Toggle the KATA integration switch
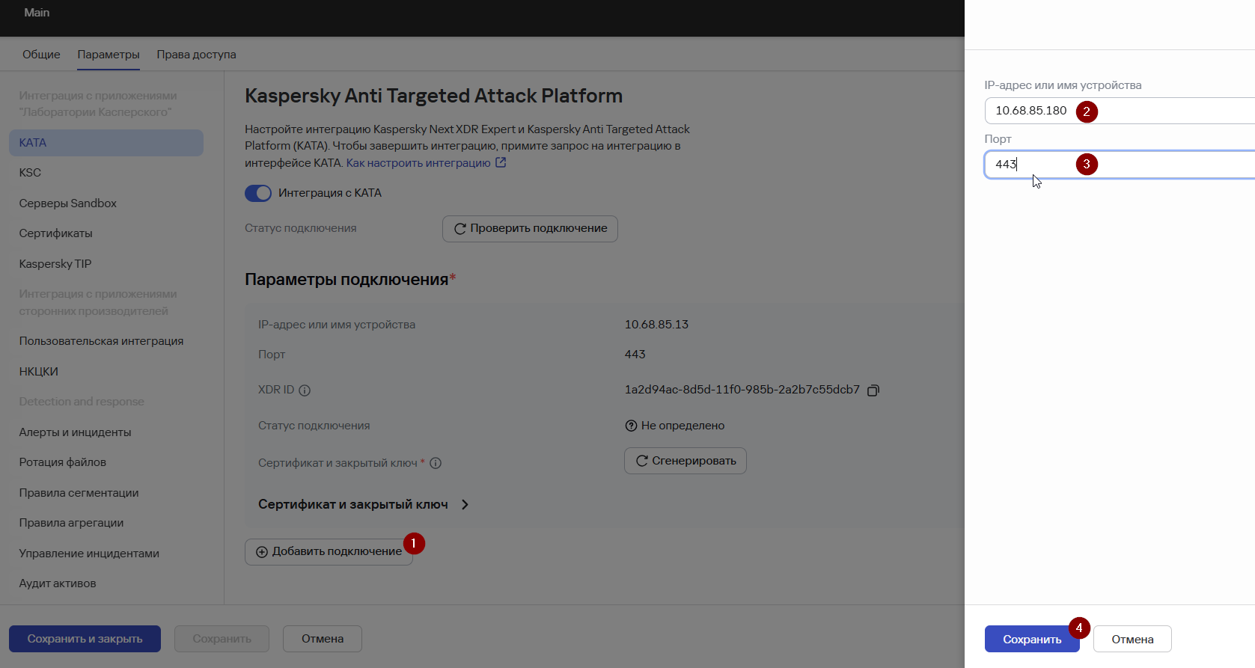The width and height of the screenshot is (1255, 668). click(x=258, y=193)
